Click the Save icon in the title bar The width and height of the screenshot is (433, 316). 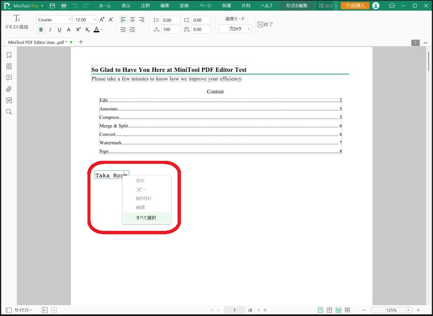pyautogui.click(x=52, y=6)
